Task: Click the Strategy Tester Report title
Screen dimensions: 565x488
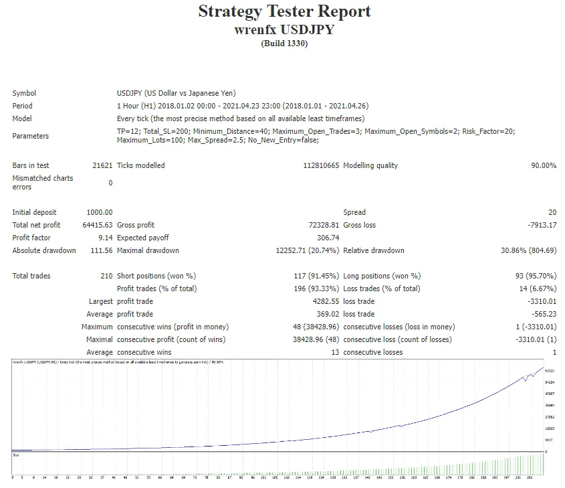Action: [x=284, y=11]
